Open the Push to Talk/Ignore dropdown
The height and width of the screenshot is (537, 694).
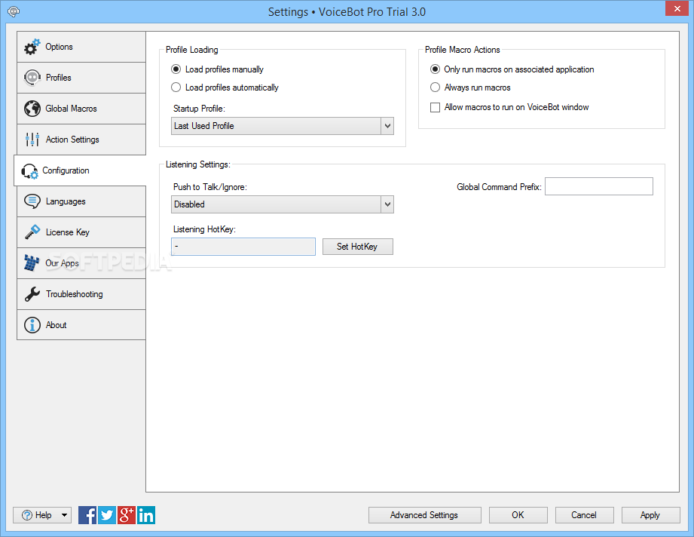pyautogui.click(x=283, y=204)
